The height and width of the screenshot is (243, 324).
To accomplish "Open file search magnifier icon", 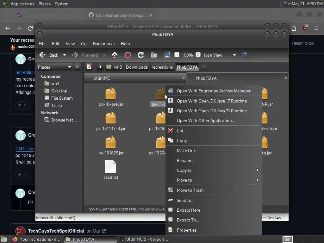I will pos(245,55).
